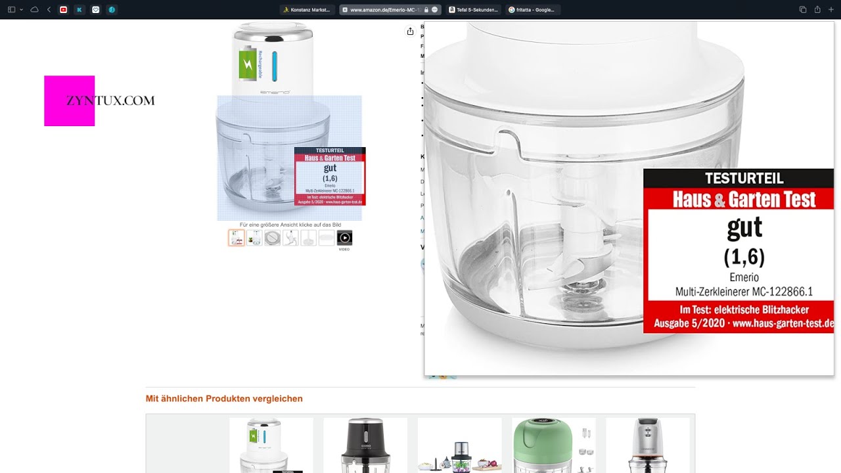Image resolution: width=841 pixels, height=473 pixels.
Task: Open the more options ellipsis in the address tab
Action: tap(435, 10)
